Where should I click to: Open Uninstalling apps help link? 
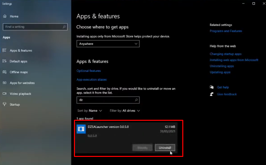tap(222, 66)
